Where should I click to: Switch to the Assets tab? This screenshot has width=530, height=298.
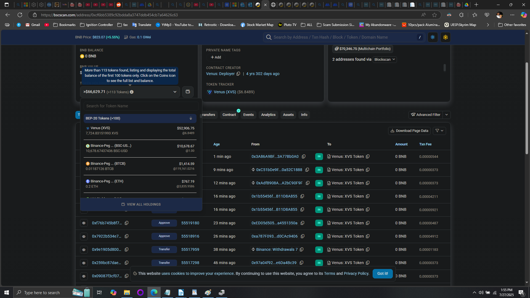(288, 115)
